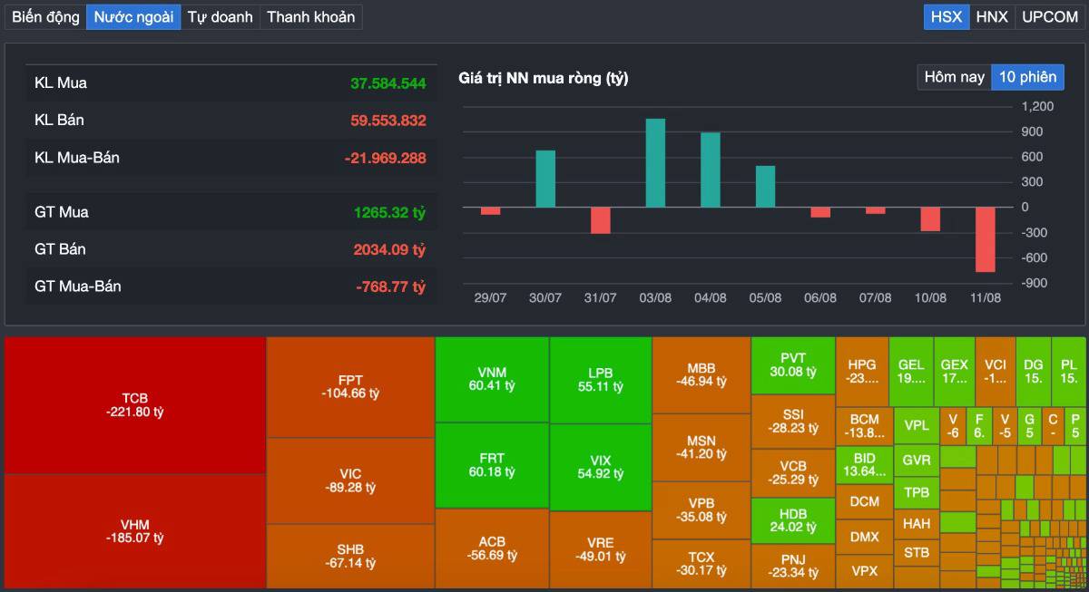Click the BID 13.64 tile
This screenshot has width=1089, height=592.
(864, 465)
